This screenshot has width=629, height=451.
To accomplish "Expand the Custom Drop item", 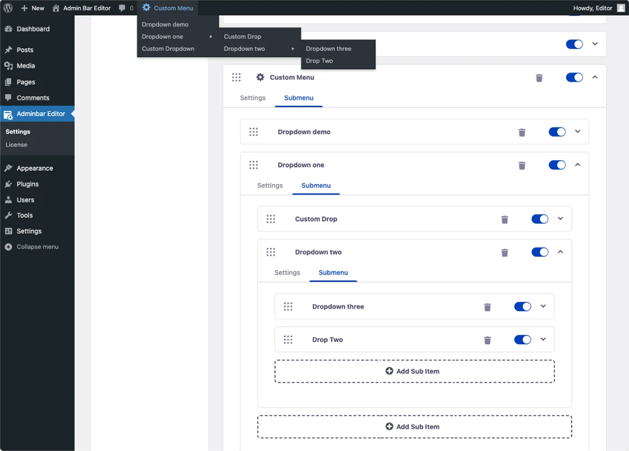I will point(560,218).
